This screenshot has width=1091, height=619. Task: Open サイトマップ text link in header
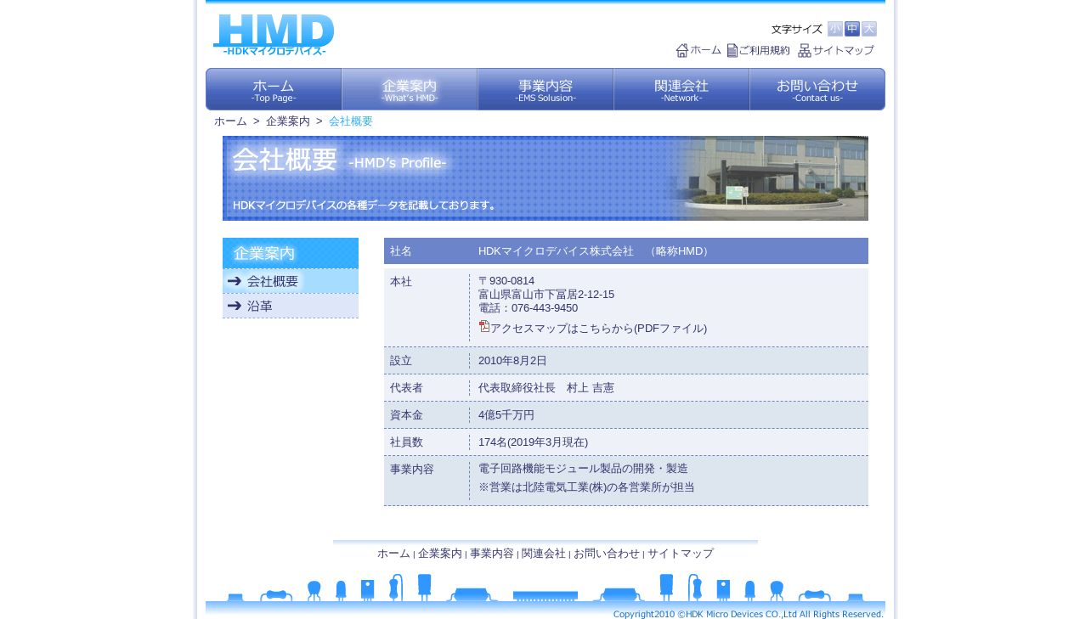(x=844, y=50)
